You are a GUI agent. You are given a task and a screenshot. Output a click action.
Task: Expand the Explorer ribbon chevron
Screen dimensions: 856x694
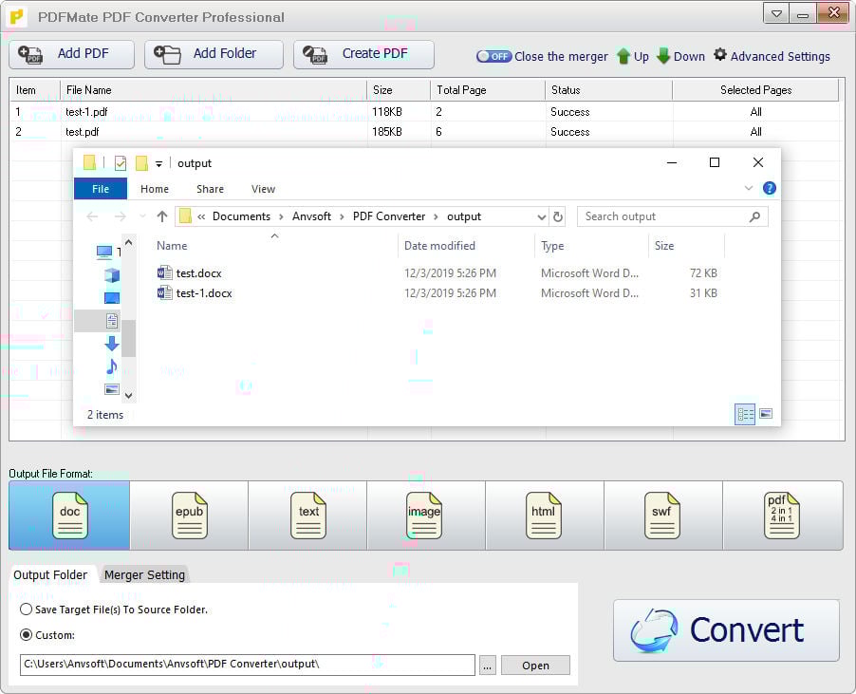click(749, 188)
